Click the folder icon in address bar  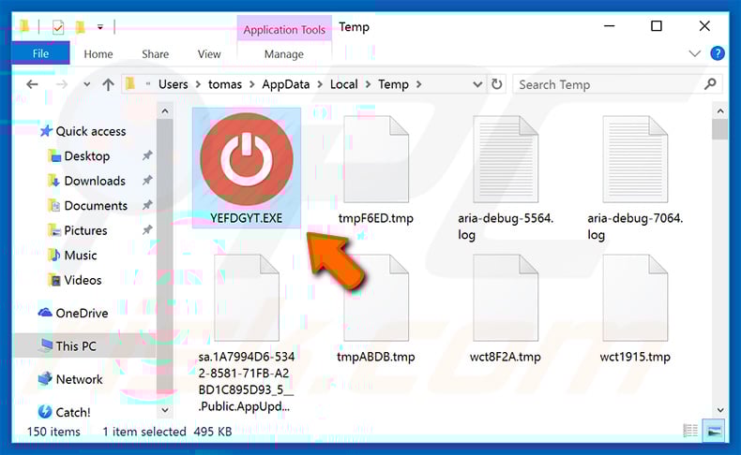[x=130, y=84]
